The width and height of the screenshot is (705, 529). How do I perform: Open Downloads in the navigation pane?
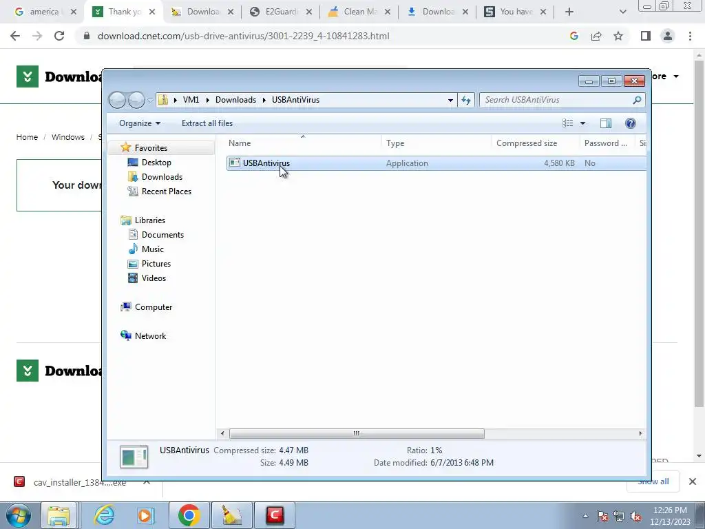pos(161,177)
